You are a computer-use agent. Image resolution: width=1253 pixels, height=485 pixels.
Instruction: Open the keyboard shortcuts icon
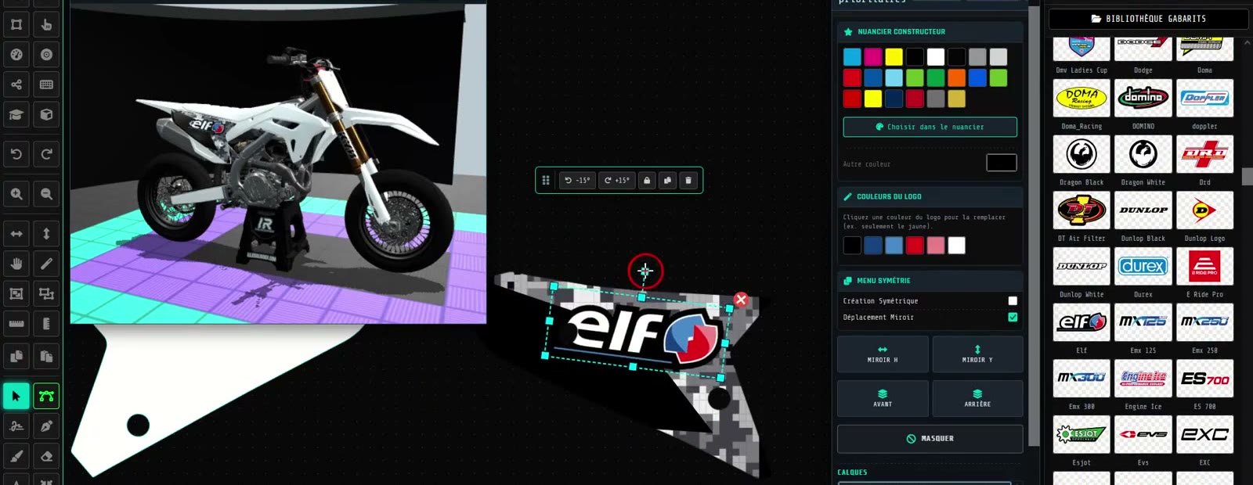click(x=46, y=84)
